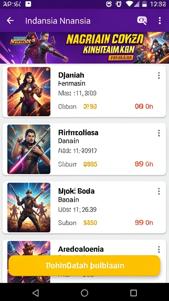Open three-dot menu for Rirtmcoliasa card
This screenshot has height=301, width=169.
pyautogui.click(x=159, y=133)
